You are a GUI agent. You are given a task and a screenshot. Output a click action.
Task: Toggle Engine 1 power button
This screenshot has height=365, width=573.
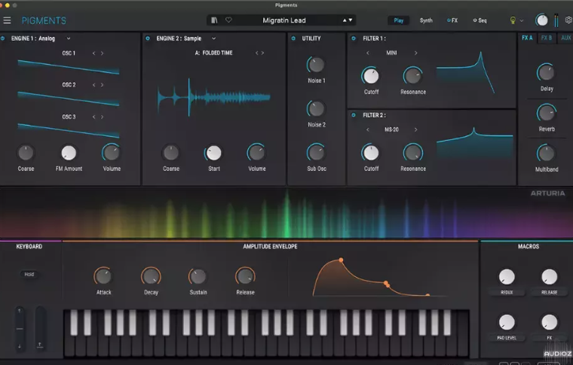tap(3, 38)
